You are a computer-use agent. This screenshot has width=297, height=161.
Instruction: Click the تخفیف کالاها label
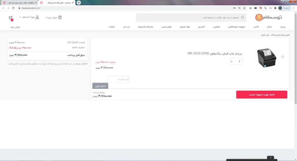[x=78, y=48]
